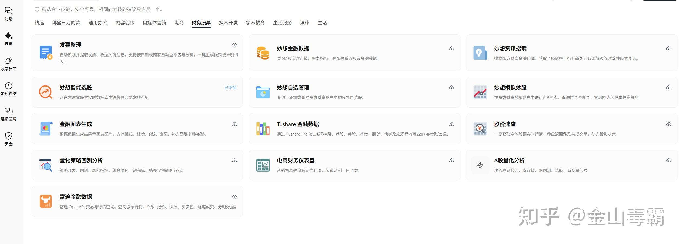The width and height of the screenshot is (682, 244).
Task: Switch to the 学术教育 tab
Action: point(255,23)
